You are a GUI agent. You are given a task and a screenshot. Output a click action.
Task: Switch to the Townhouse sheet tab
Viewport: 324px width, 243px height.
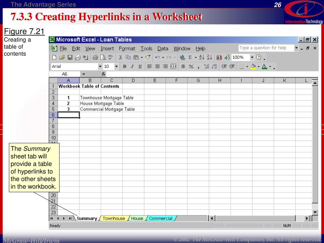[x=114, y=218]
